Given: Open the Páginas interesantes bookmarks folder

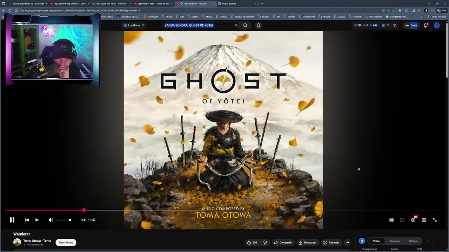Looking at the screenshot, I should click(242, 17).
